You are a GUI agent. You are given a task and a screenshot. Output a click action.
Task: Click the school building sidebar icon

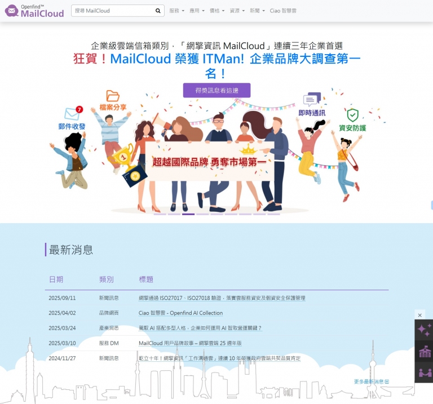[x=423, y=352]
